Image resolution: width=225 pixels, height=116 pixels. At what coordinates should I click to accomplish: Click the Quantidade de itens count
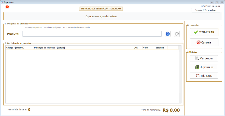point(29,109)
